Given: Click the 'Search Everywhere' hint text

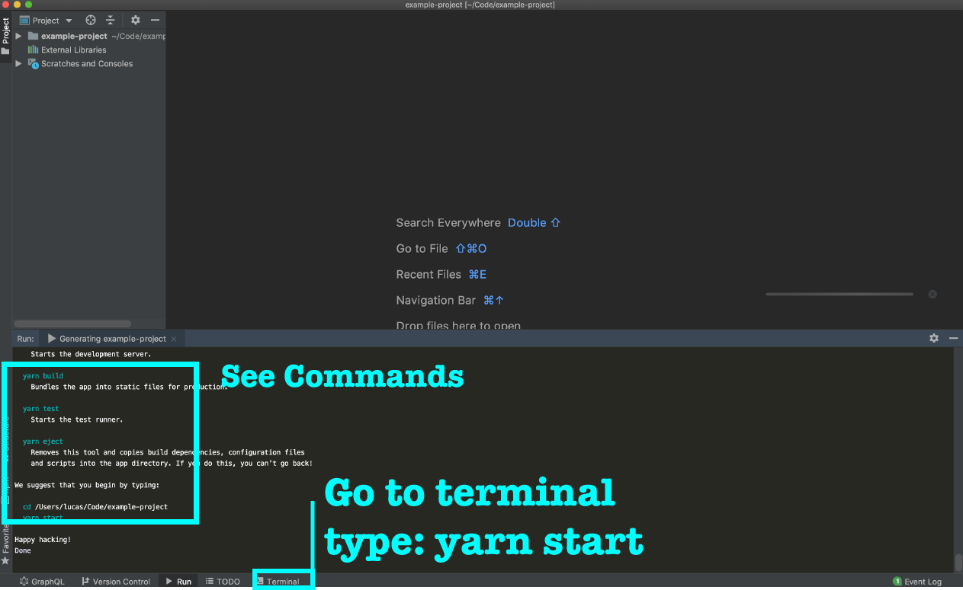Looking at the screenshot, I should point(448,223).
